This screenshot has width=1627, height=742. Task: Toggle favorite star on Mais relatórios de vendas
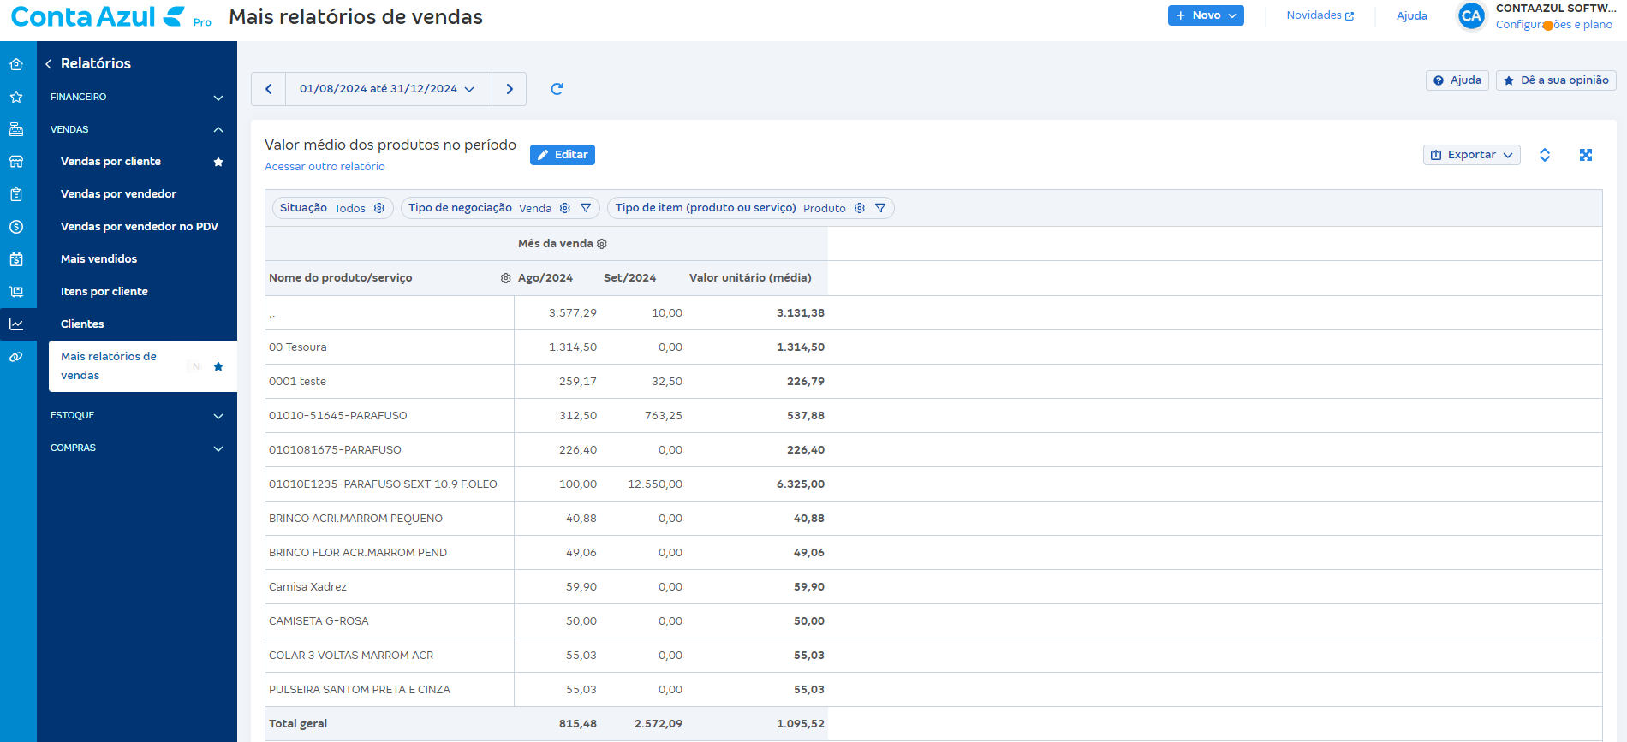tap(218, 366)
